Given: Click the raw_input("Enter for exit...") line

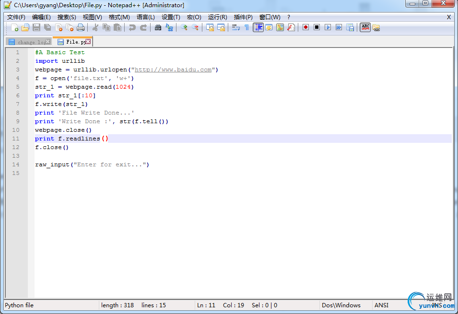Looking at the screenshot, I should tap(92, 164).
